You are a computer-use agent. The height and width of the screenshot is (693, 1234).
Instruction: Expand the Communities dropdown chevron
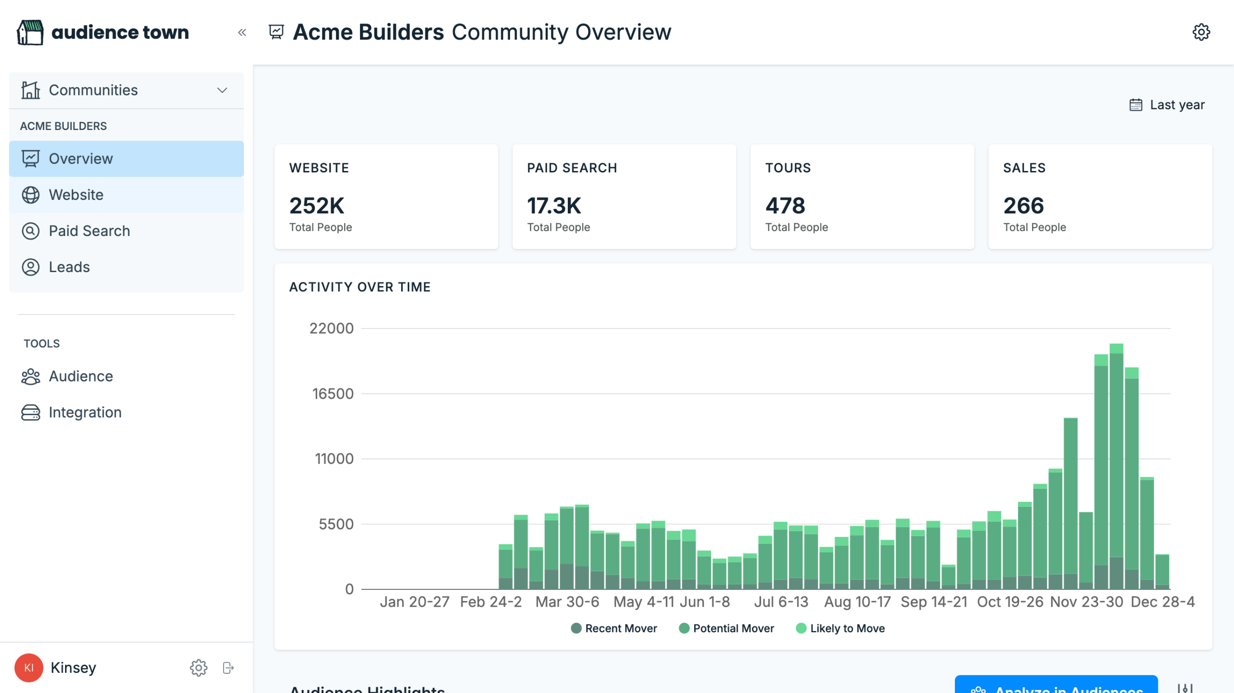(x=222, y=91)
